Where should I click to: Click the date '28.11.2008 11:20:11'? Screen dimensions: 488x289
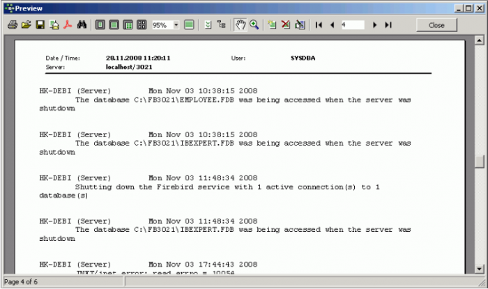pyautogui.click(x=138, y=58)
